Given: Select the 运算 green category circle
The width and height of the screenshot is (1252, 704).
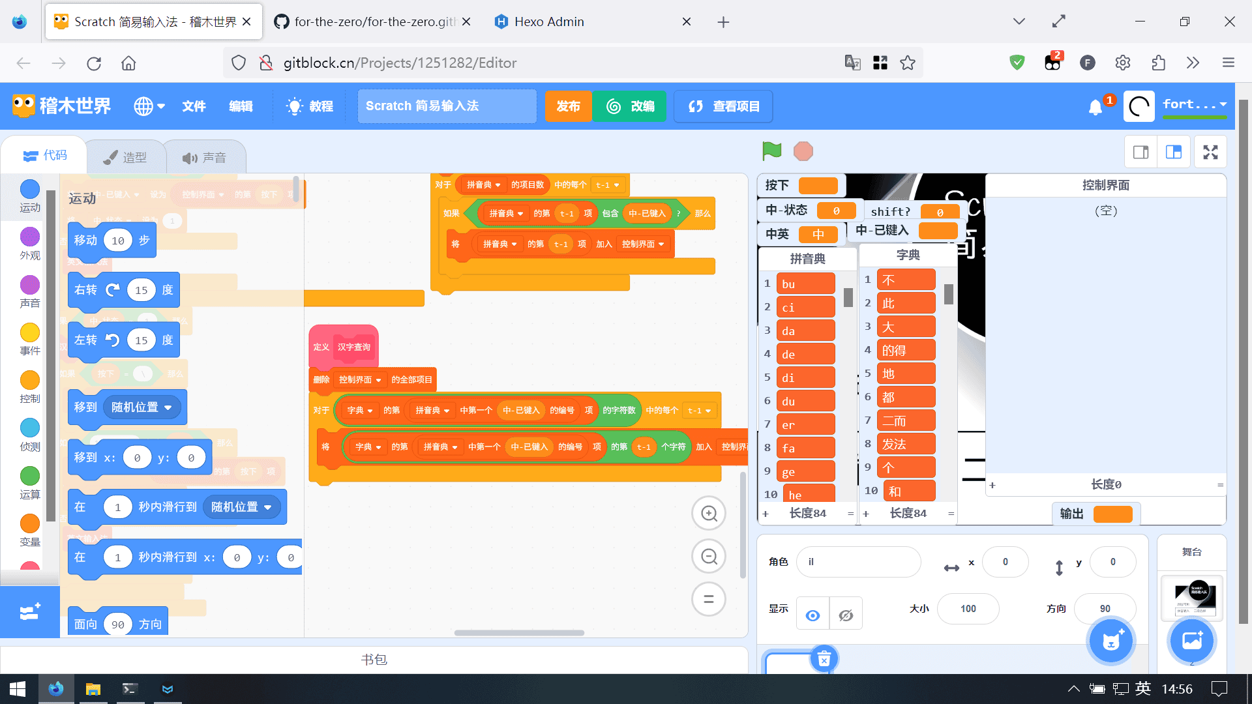Looking at the screenshot, I should click(29, 476).
